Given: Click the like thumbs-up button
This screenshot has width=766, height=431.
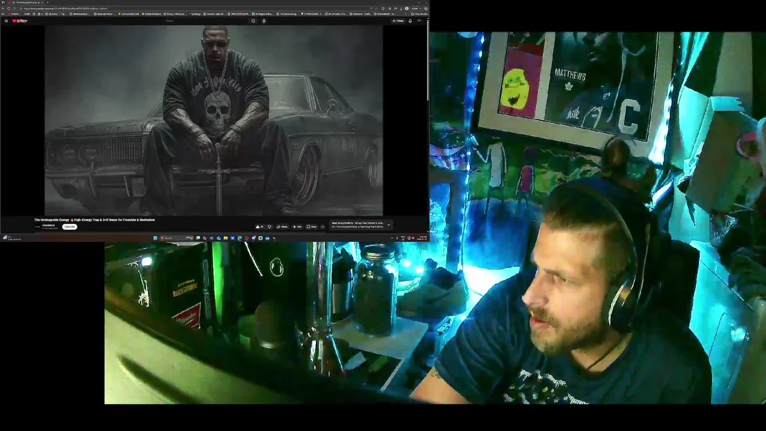Looking at the screenshot, I should pyautogui.click(x=259, y=227).
